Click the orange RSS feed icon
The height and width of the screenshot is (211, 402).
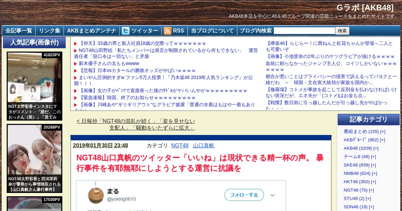point(167,31)
